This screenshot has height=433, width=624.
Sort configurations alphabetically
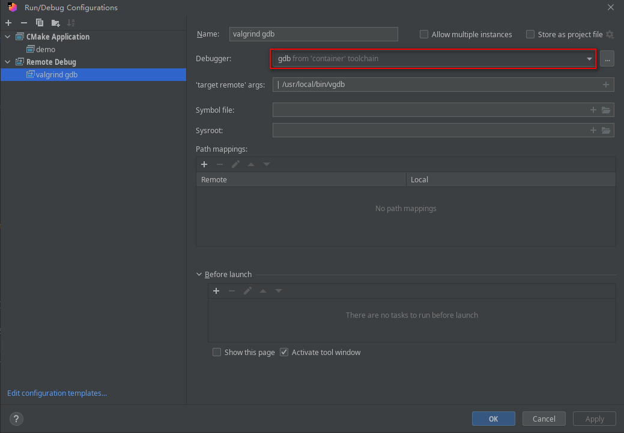pos(71,23)
